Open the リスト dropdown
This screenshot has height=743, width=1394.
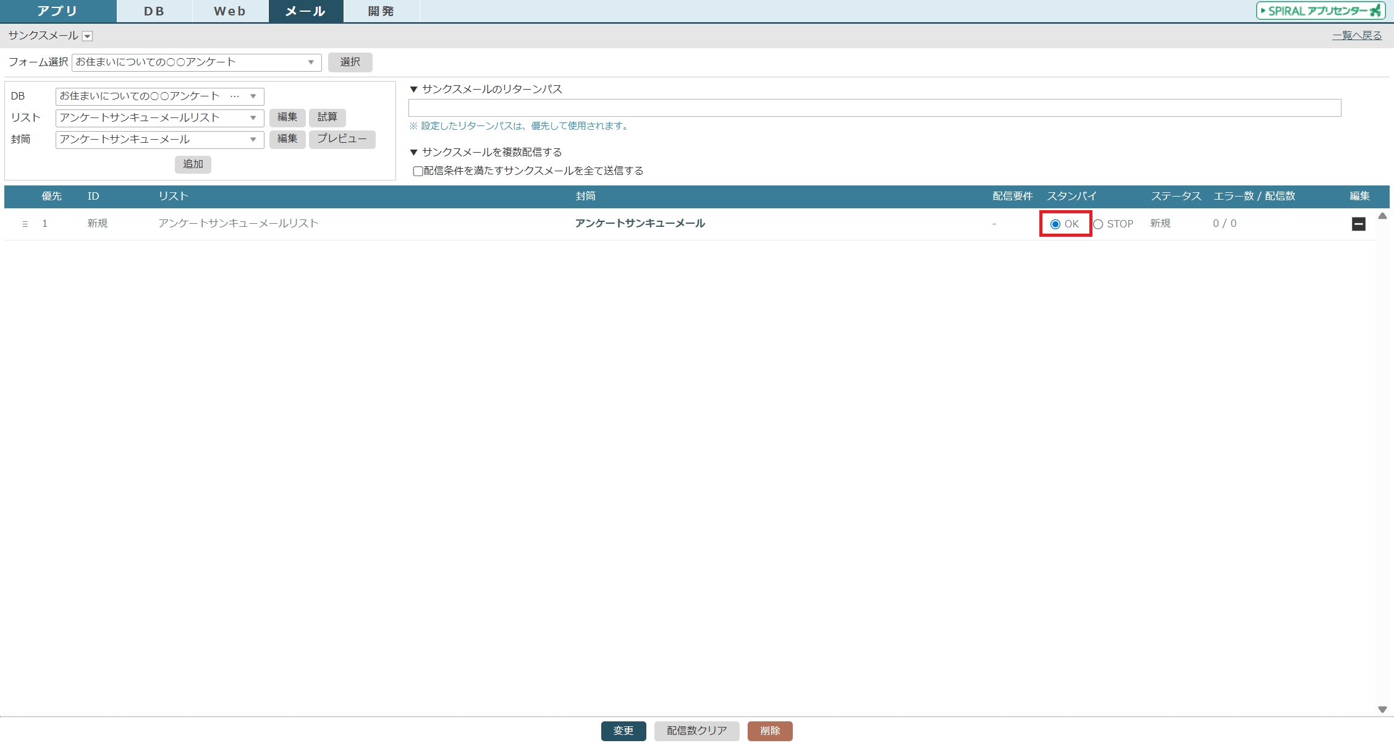click(x=159, y=118)
